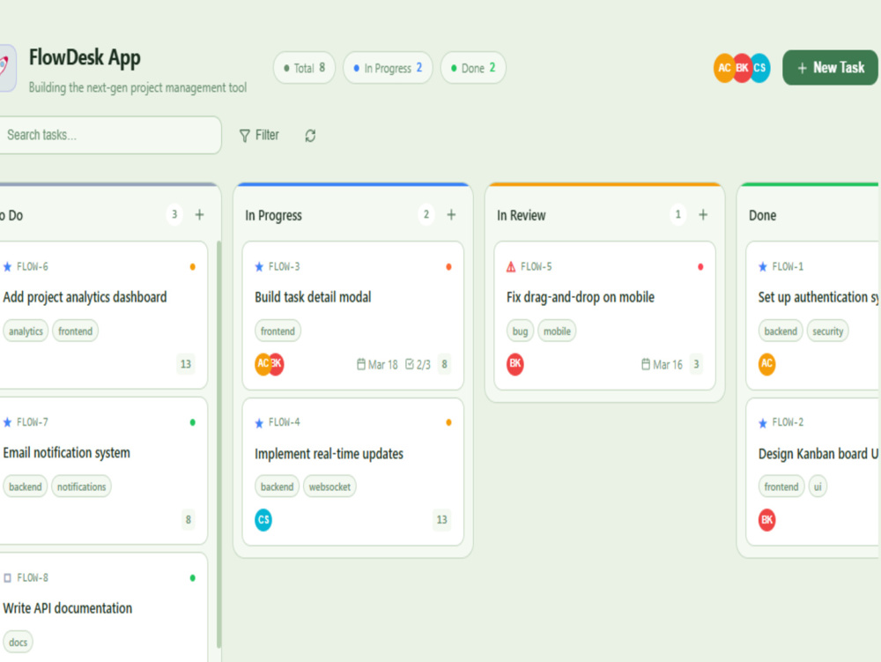Viewport: 881px width, 662px height.
Task: Click the AC assignee avatar on FLOW-1
Action: (767, 364)
